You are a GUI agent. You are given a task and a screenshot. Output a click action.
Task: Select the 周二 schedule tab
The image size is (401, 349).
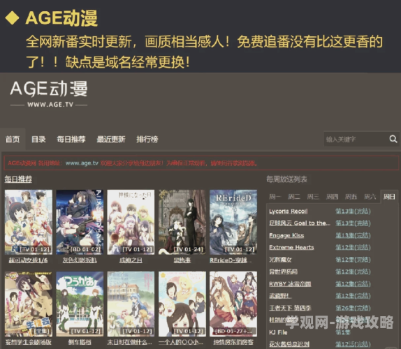pos(294,196)
